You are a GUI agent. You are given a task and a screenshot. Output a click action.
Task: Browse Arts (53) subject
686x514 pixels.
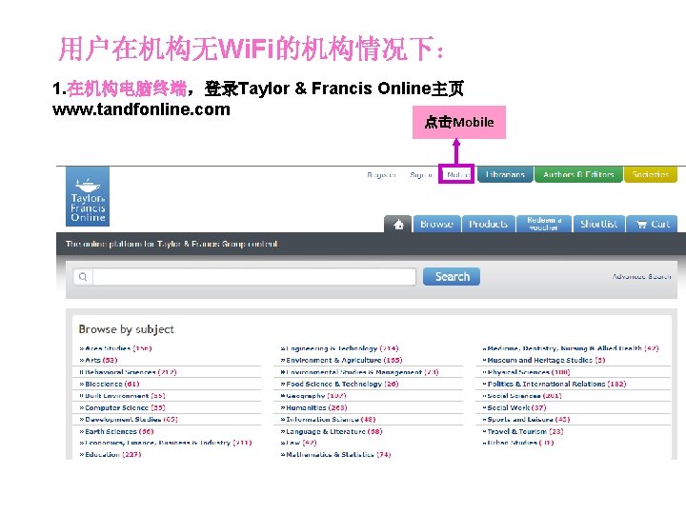tap(98, 360)
